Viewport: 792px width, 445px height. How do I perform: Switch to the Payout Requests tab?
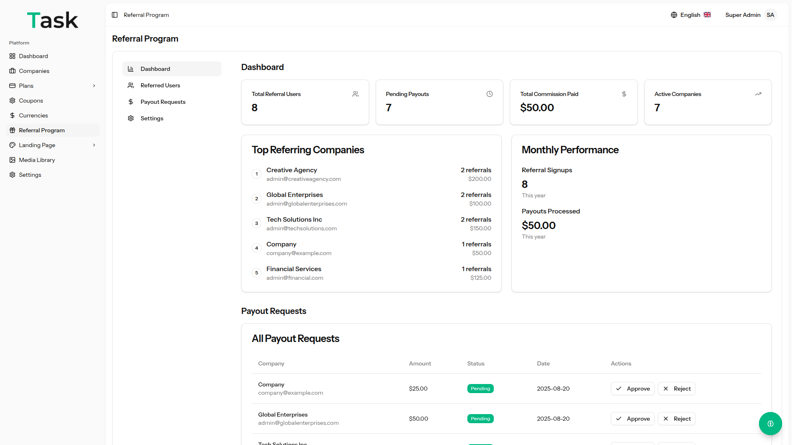[163, 102]
